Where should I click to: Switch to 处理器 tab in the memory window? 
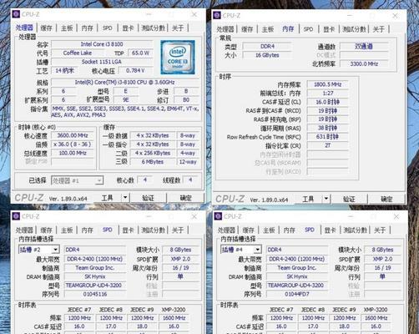pyautogui.click(x=225, y=29)
